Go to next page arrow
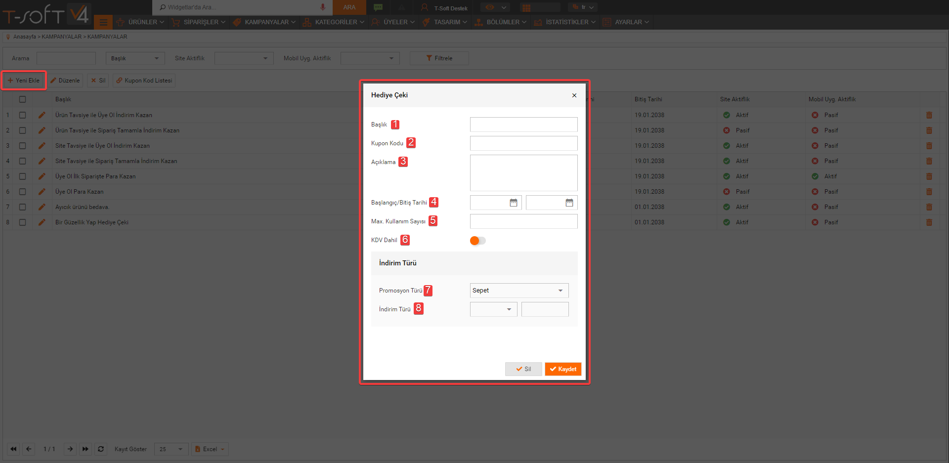This screenshot has height=463, width=949. tap(70, 449)
